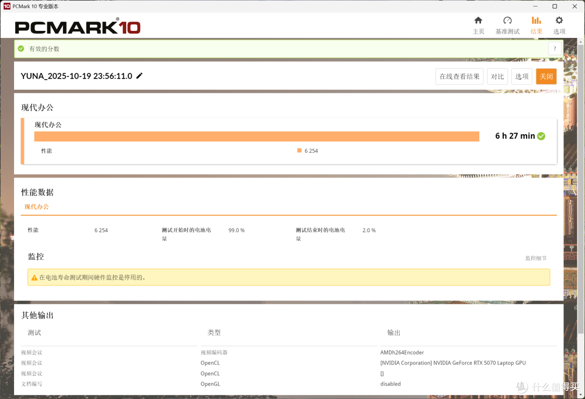The height and width of the screenshot is (399, 585).
Task: Open the 主页 home tab
Action: tap(478, 25)
